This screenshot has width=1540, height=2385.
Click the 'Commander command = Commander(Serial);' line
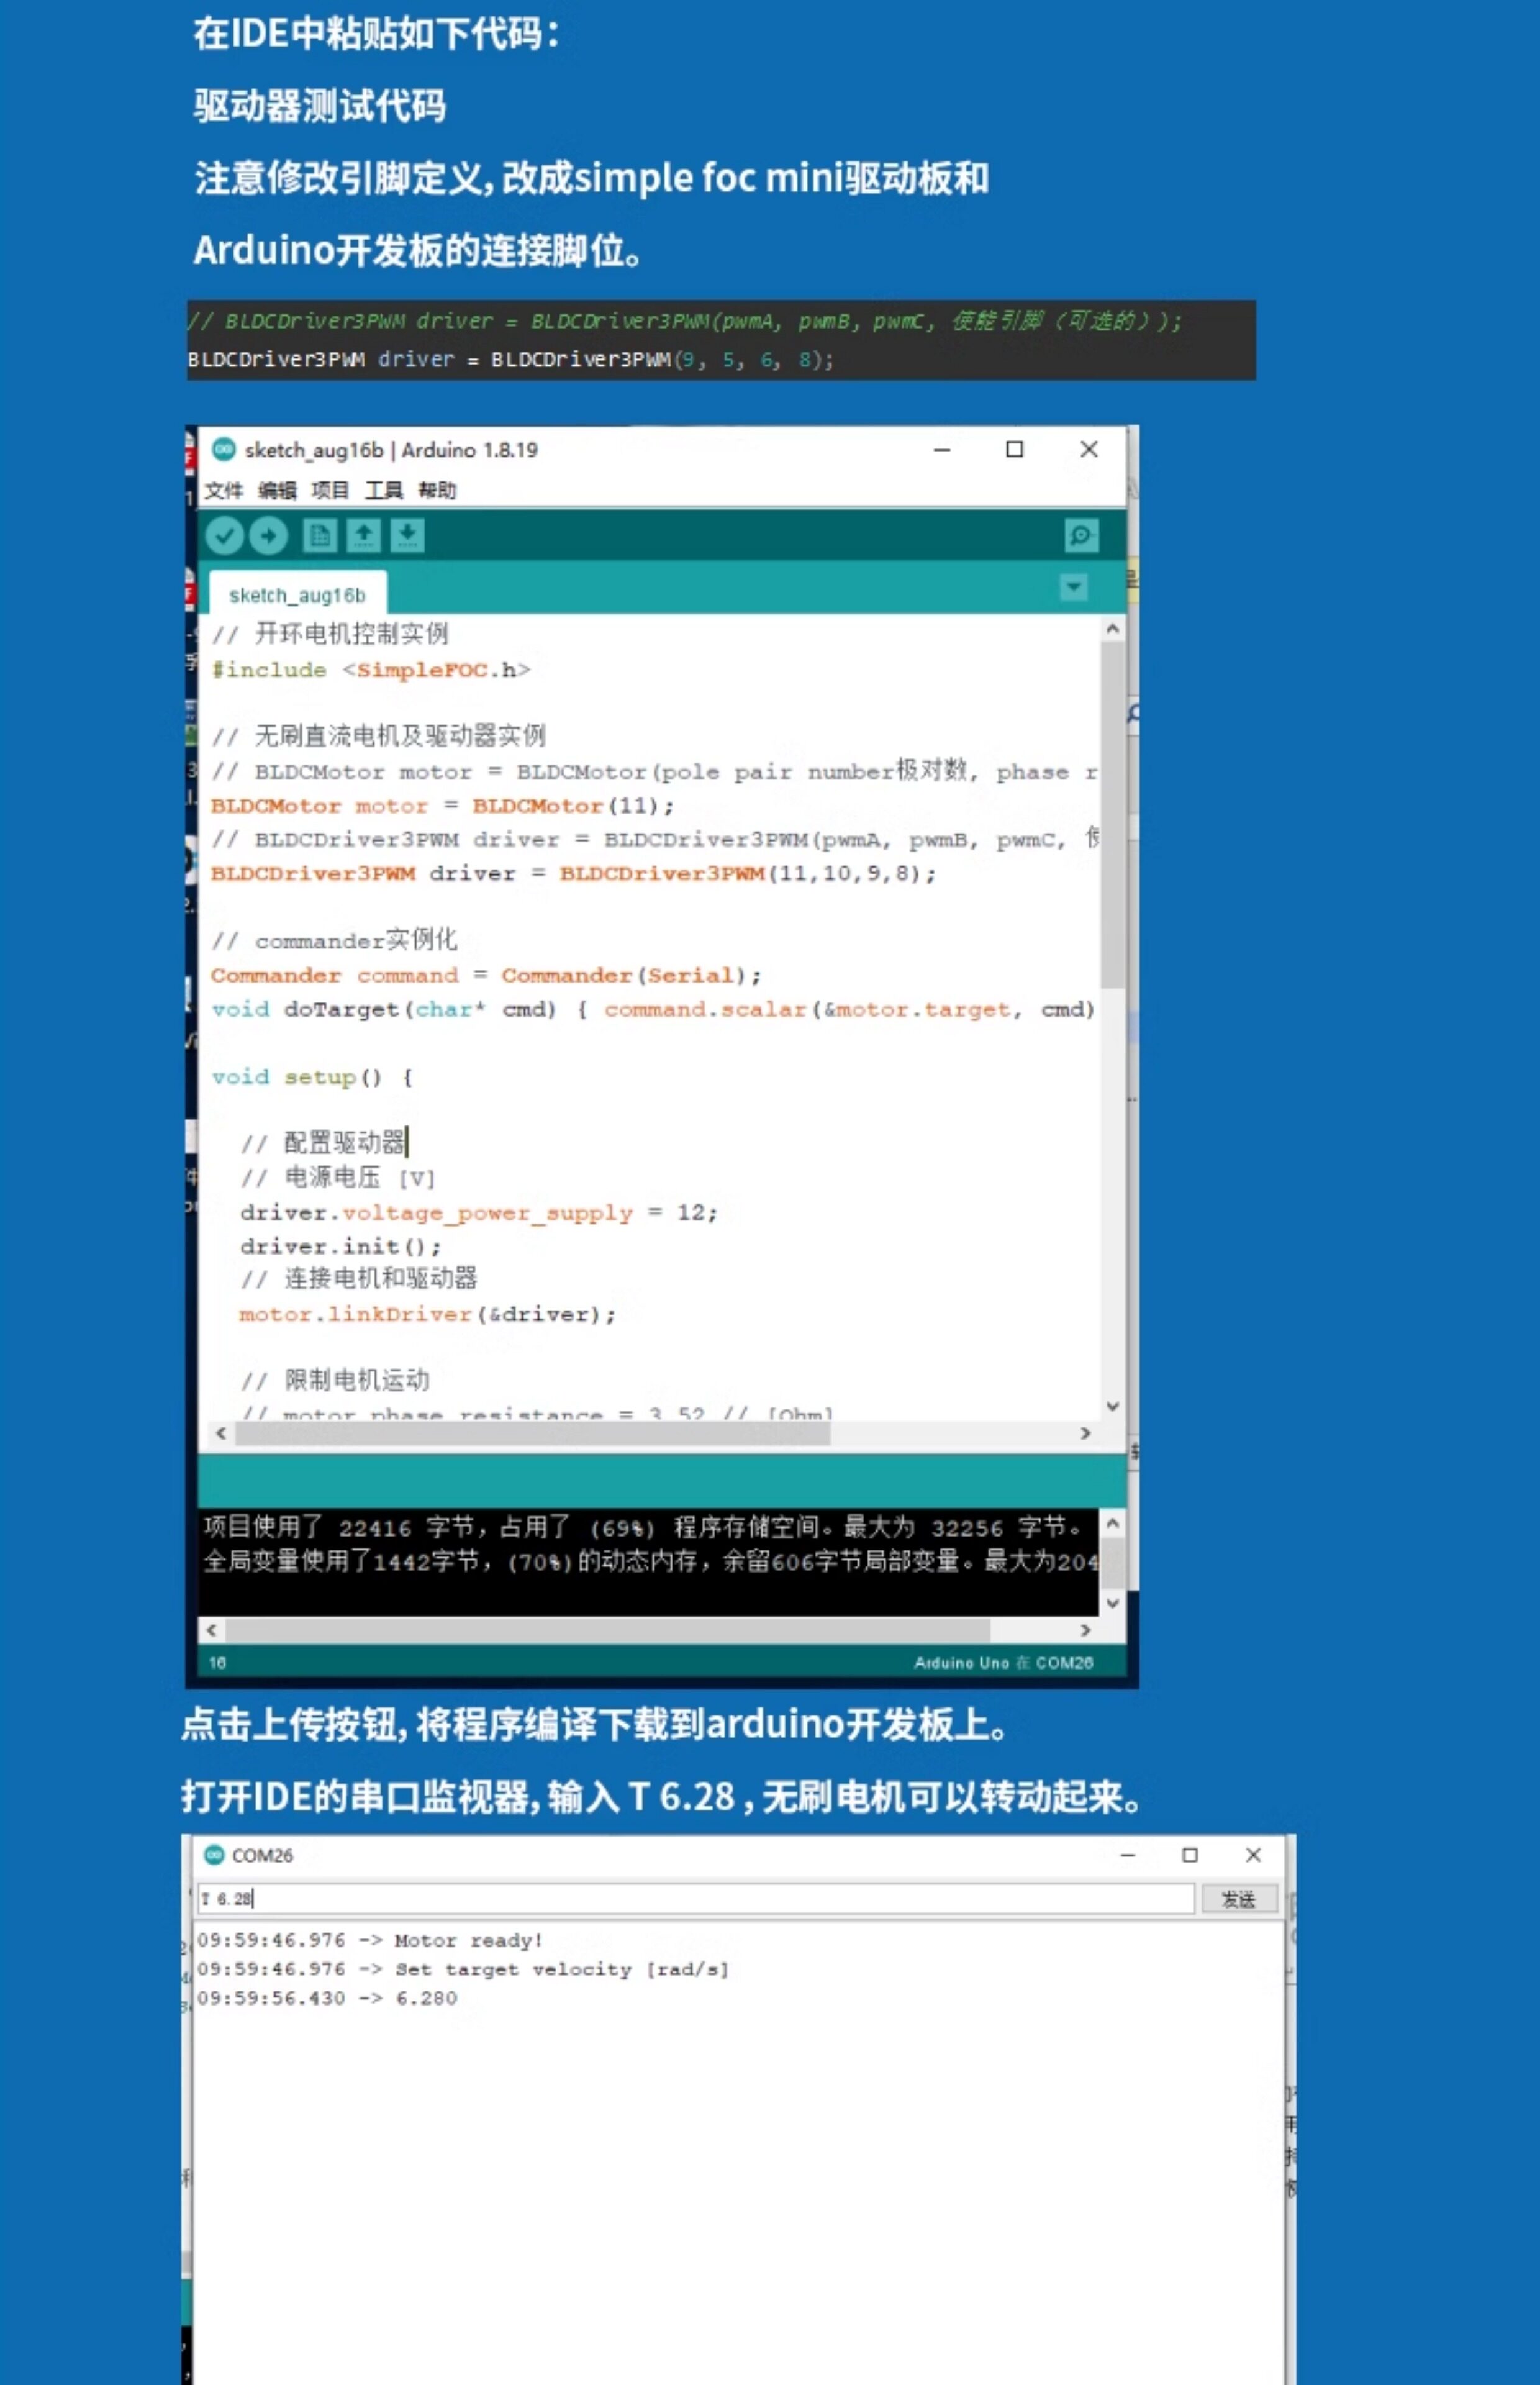click(x=486, y=976)
